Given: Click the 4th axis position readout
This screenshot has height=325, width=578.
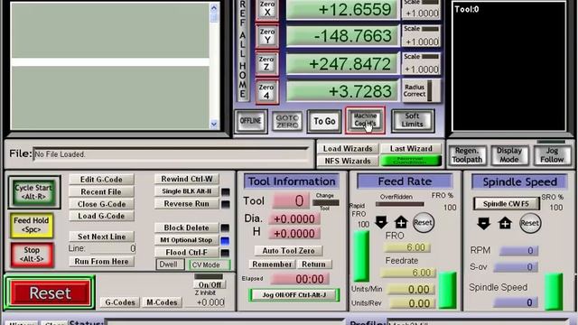Looking at the screenshot, I should click(x=343, y=91).
